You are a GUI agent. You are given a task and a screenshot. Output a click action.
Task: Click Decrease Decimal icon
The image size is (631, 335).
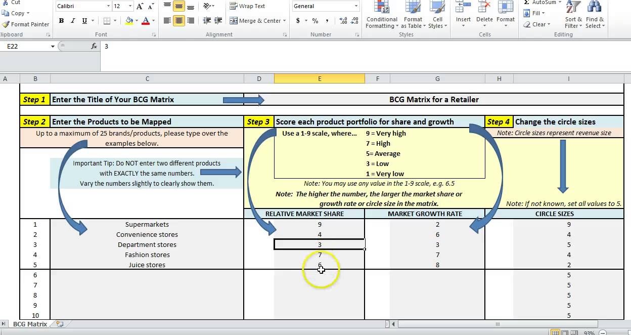[x=354, y=21]
